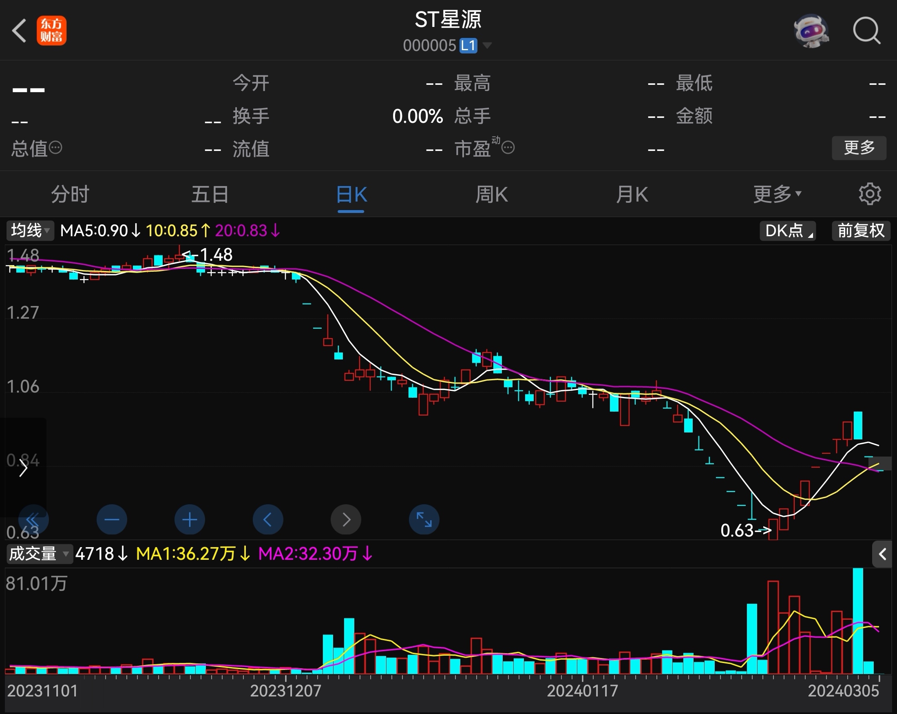Open 前复权 adjustment selector

pos(861,231)
